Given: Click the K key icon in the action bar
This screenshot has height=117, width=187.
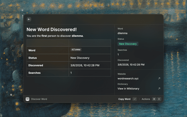Looking at the screenshot, I should [x=159, y=99].
